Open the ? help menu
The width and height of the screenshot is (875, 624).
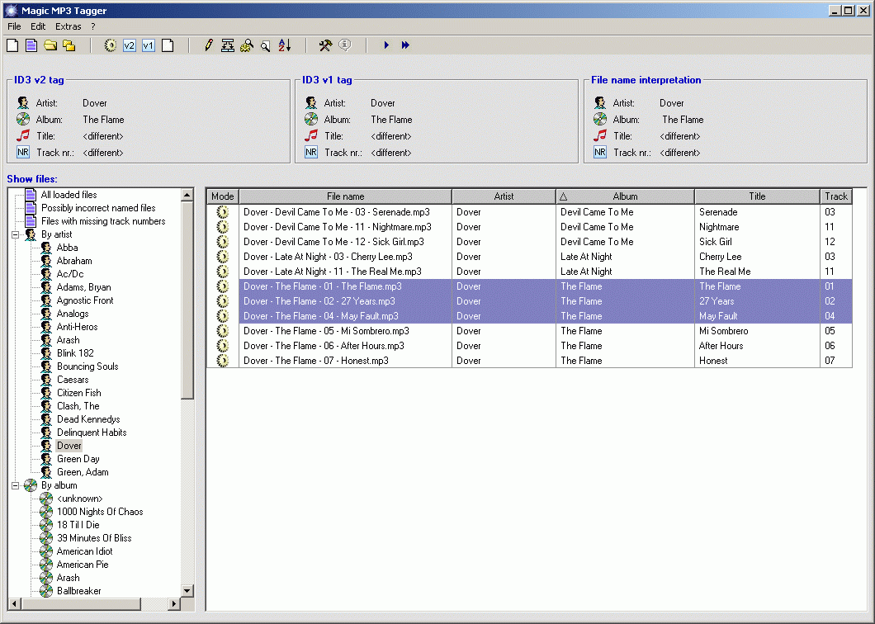point(93,26)
